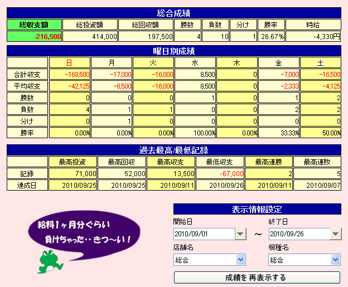Click Monday total balance -17,000
Image resolution: width=348 pixels, height=287 pixels.
tap(112, 74)
